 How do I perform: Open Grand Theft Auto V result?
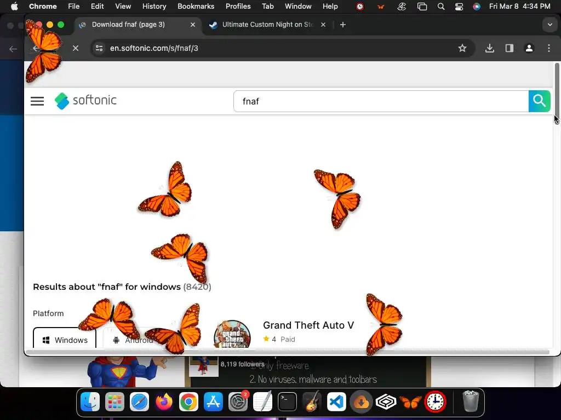click(x=308, y=325)
